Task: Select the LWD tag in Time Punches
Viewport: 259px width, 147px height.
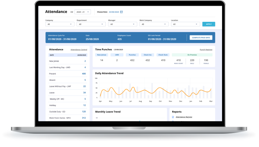Action: point(117,55)
